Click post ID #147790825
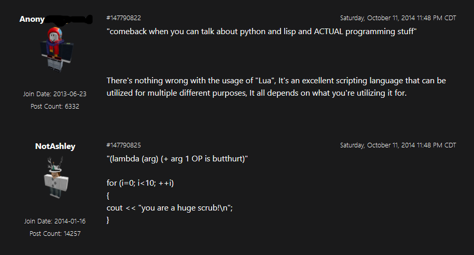 123,145
